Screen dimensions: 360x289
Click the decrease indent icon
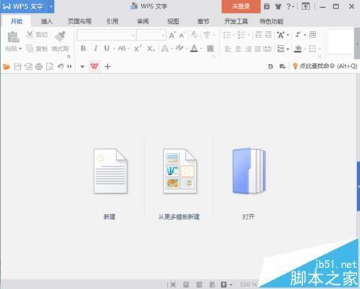[x=258, y=35]
